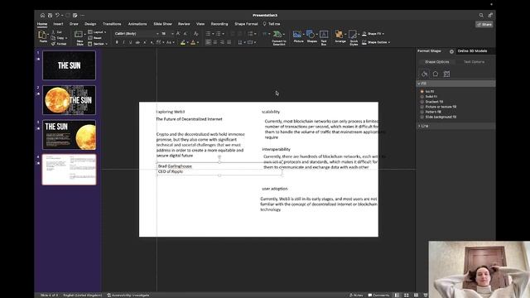Click the Share button
Image resolution: width=530 pixels, height=298 pixels.
tap(484, 24)
